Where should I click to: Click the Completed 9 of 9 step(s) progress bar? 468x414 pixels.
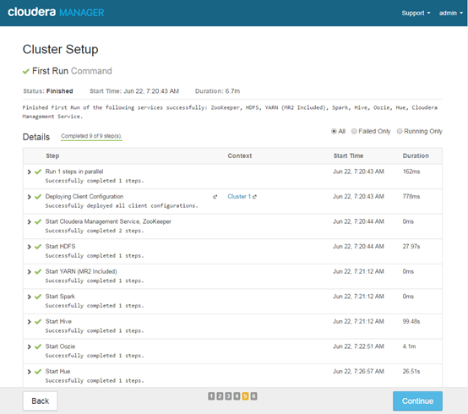pyautogui.click(x=91, y=137)
